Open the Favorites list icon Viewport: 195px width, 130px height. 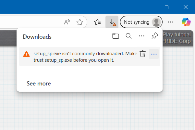[97, 22]
